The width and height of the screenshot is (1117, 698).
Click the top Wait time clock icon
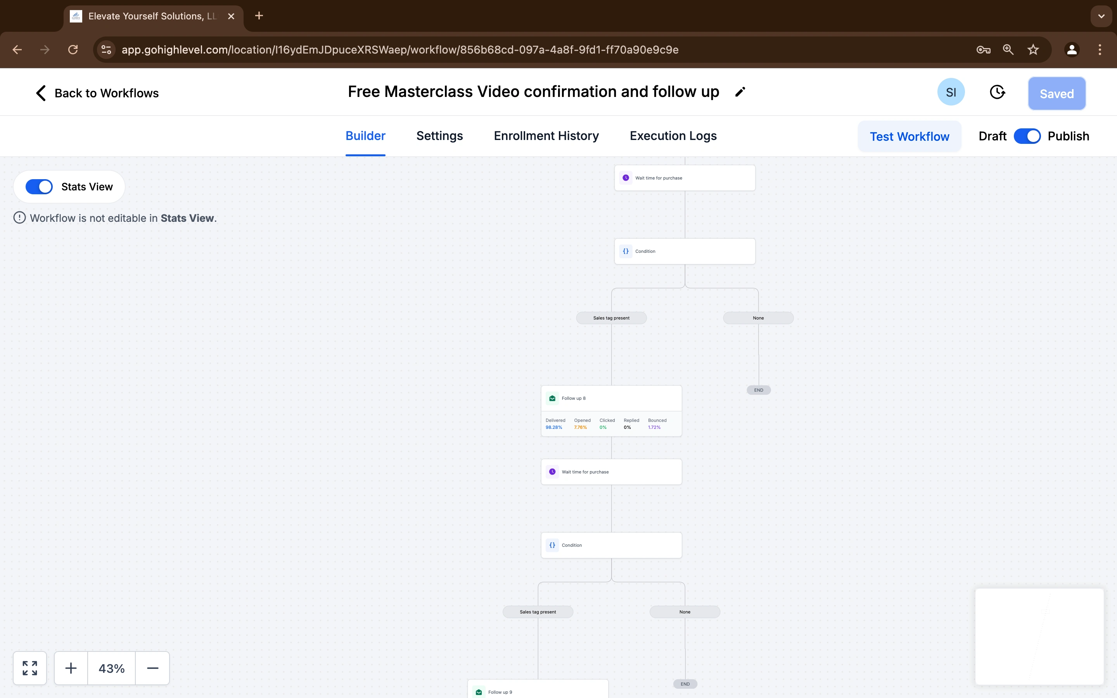pyautogui.click(x=626, y=178)
